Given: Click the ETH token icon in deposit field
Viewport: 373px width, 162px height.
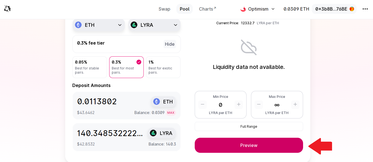Looking at the screenshot, I should tap(157, 101).
